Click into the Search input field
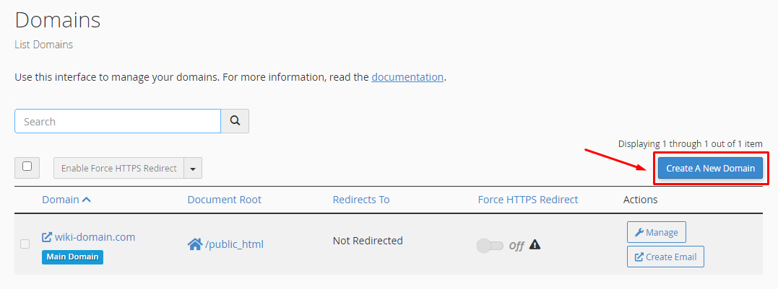The image size is (778, 289). pos(118,121)
